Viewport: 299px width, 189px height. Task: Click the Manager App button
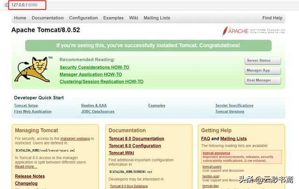click(263, 71)
